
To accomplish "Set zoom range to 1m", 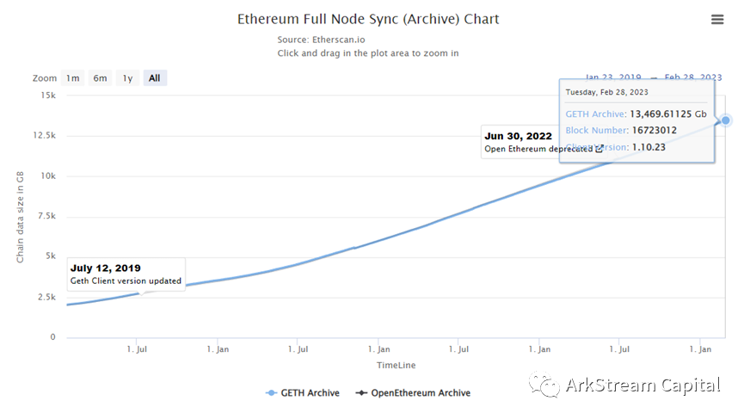I will pyautogui.click(x=73, y=78).
